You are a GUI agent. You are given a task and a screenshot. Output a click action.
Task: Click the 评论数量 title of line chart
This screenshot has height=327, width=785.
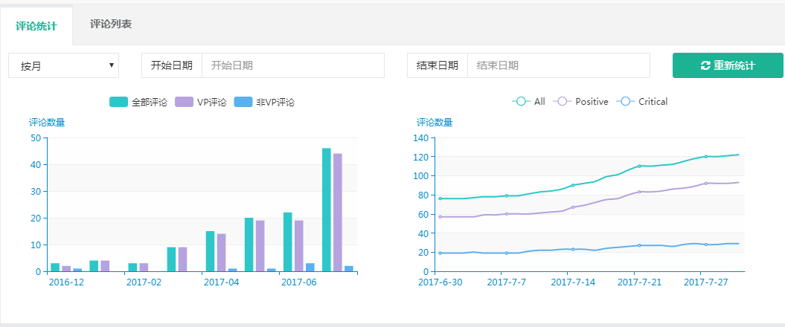(435, 122)
